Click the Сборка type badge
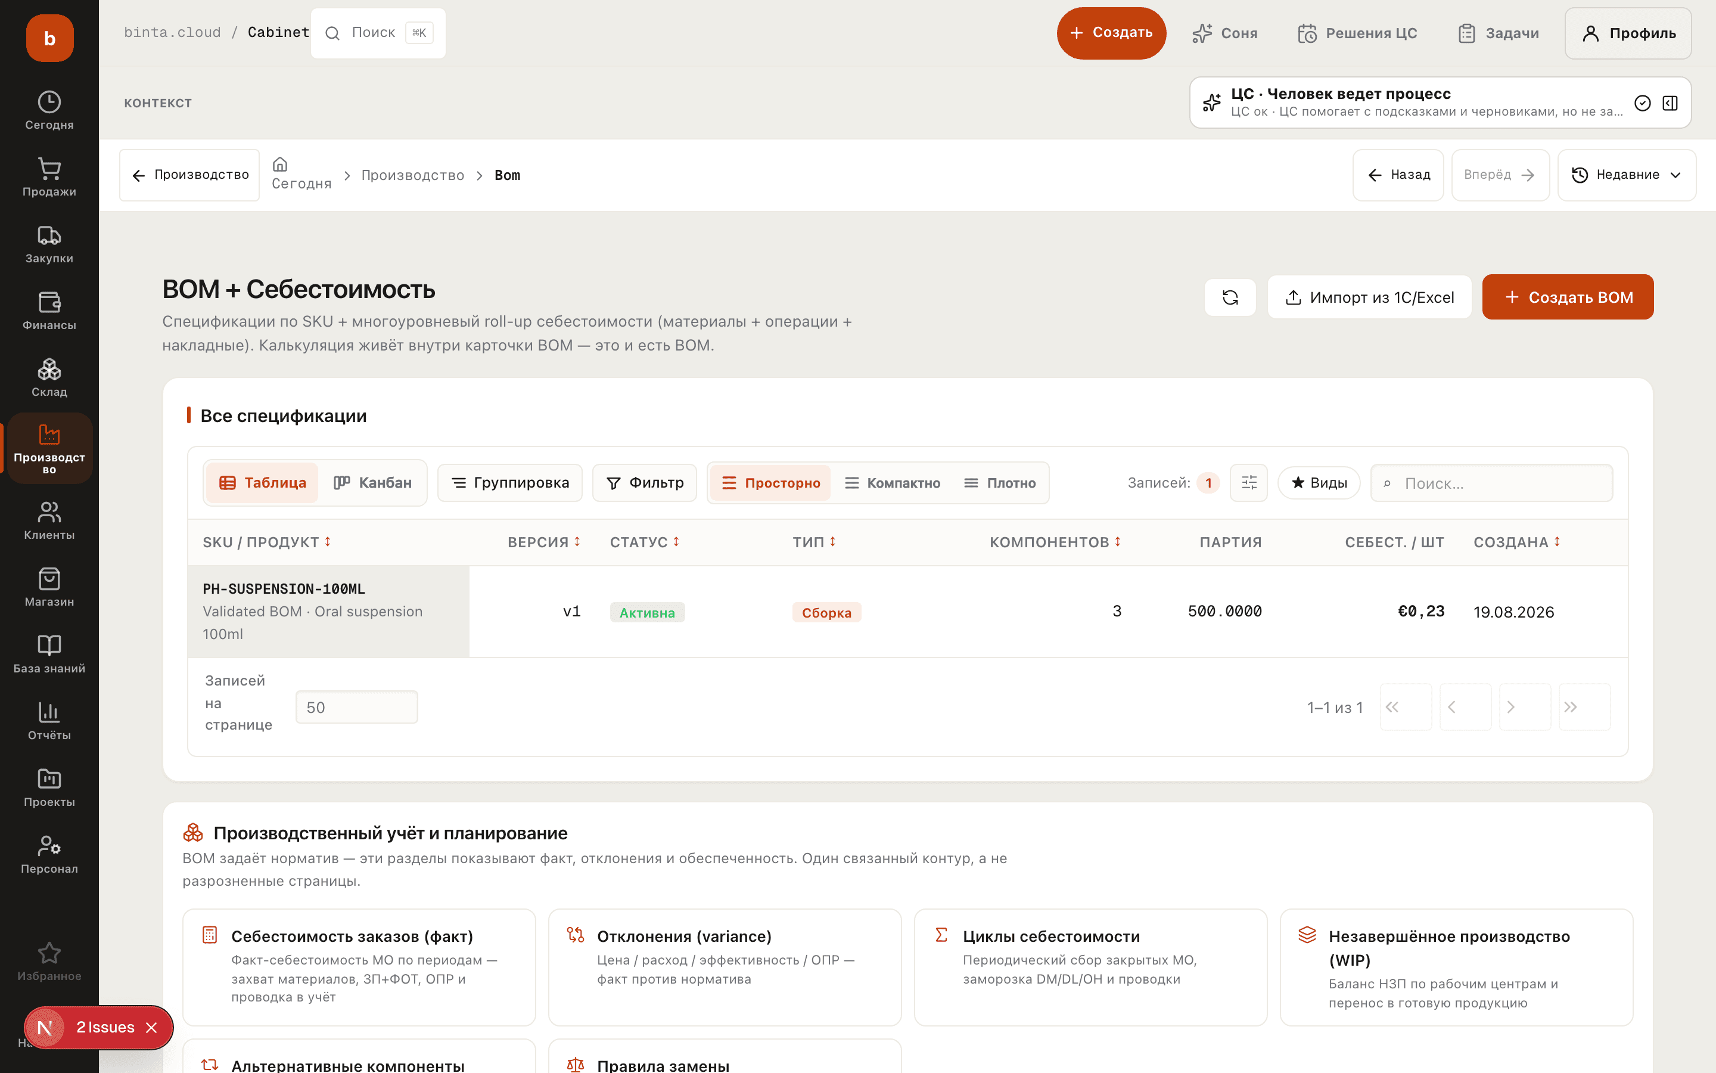The image size is (1716, 1073). [x=827, y=612]
